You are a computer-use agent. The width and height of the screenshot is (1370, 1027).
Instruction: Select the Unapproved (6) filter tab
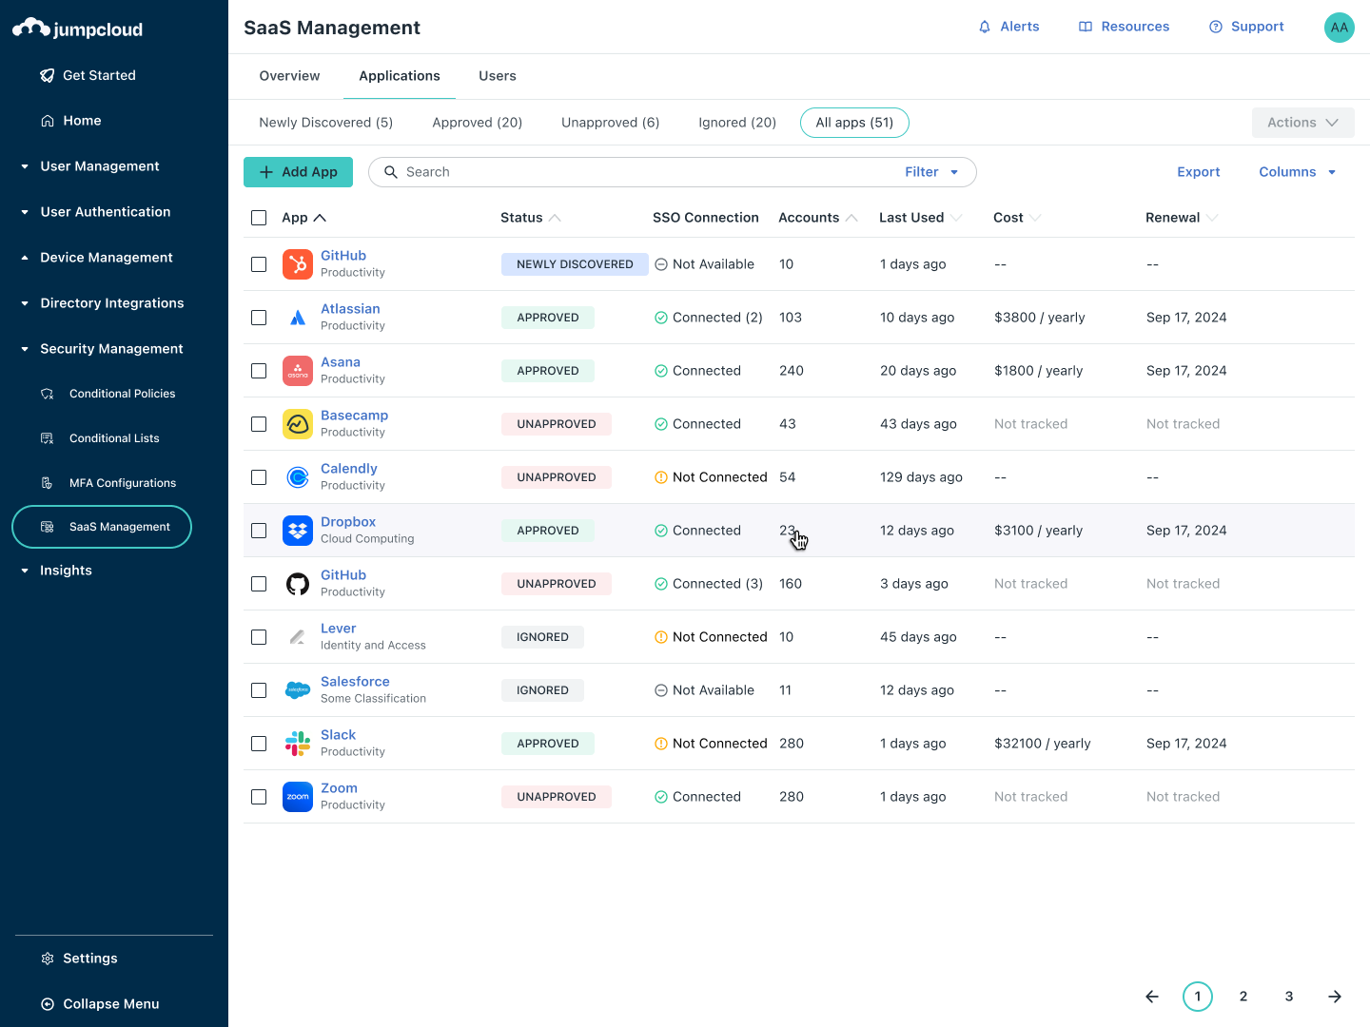click(610, 123)
